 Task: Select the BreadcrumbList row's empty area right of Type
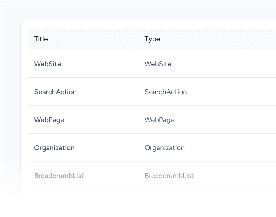point(234,176)
